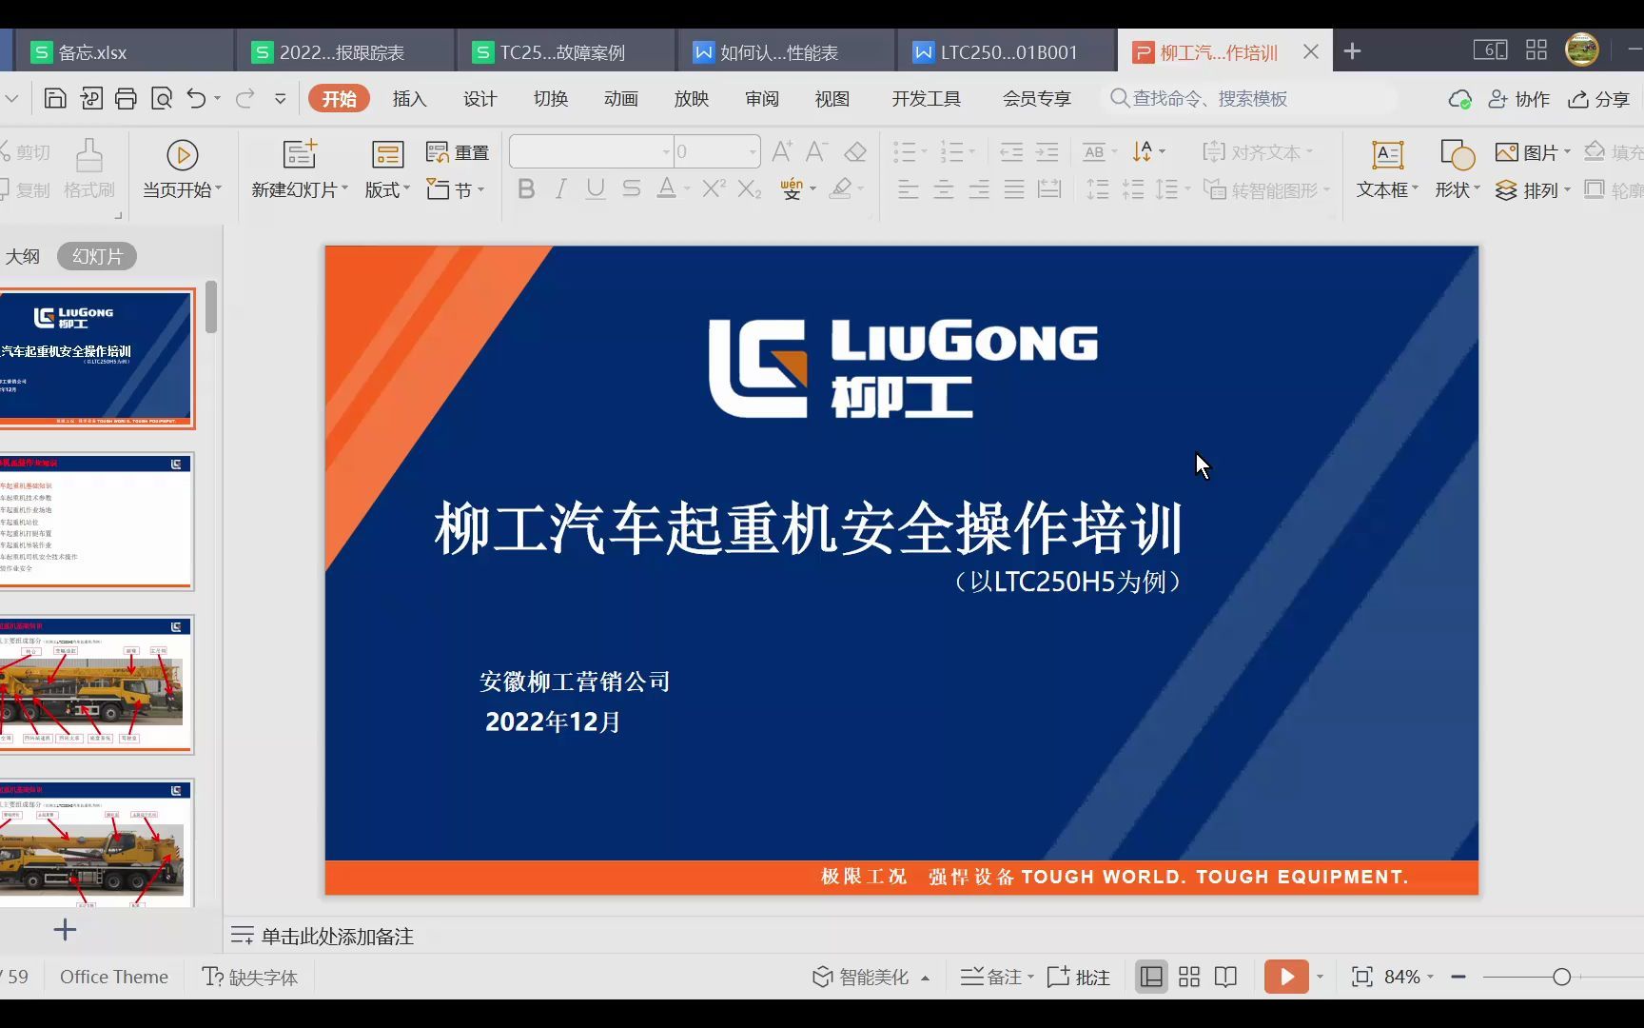Image resolution: width=1644 pixels, height=1028 pixels.
Task: Toggle Underline formatting
Action: [x=596, y=188]
